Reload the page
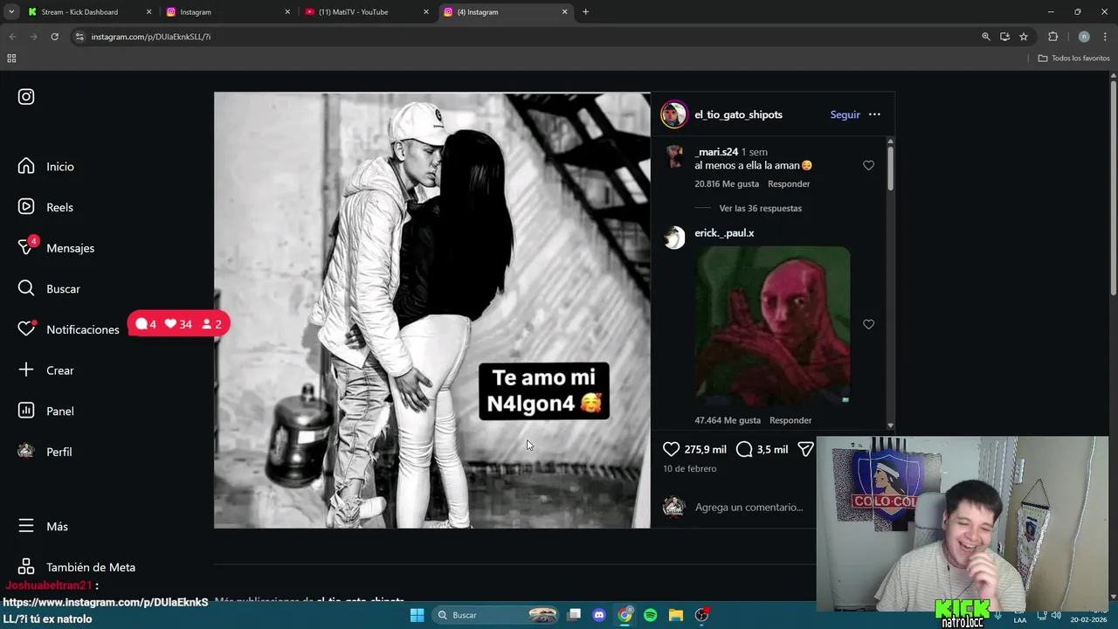Image resolution: width=1118 pixels, height=629 pixels. click(x=54, y=37)
